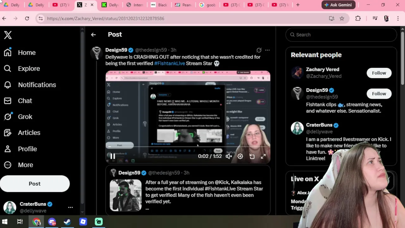Click the white Post button
This screenshot has width=405, height=228.
coord(35,184)
